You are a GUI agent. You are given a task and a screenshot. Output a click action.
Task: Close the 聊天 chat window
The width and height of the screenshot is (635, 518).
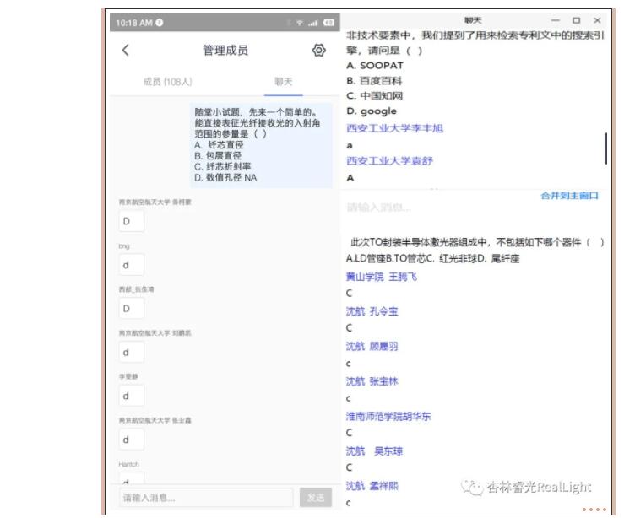[597, 20]
